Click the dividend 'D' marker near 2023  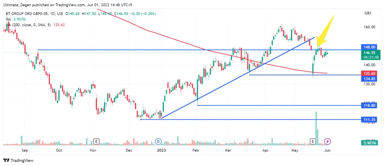click(158, 141)
